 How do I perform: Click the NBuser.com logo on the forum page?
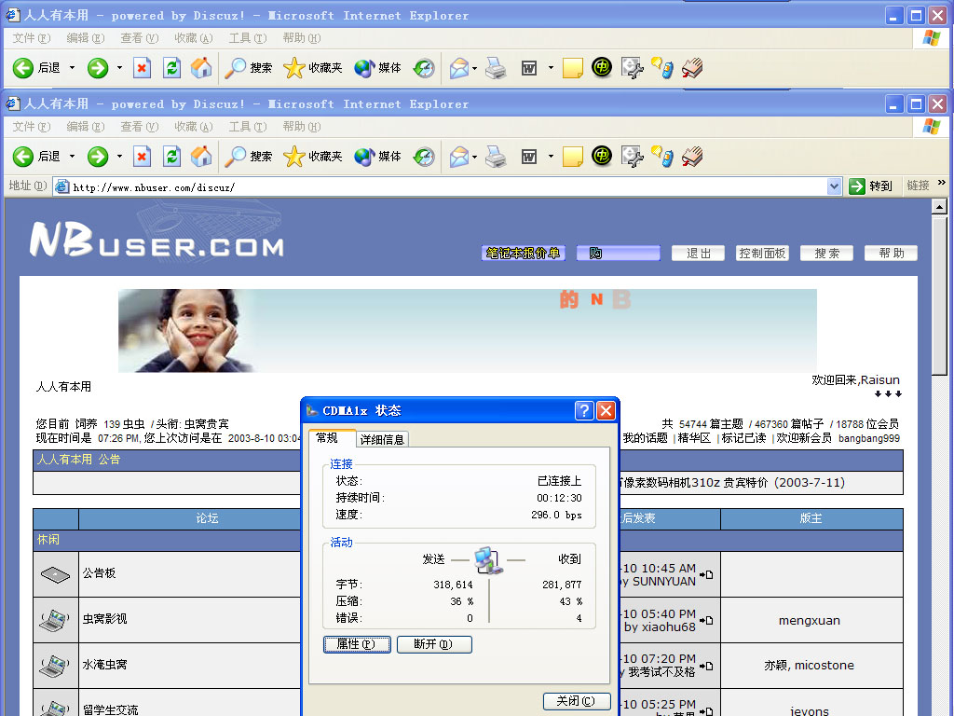[157, 239]
